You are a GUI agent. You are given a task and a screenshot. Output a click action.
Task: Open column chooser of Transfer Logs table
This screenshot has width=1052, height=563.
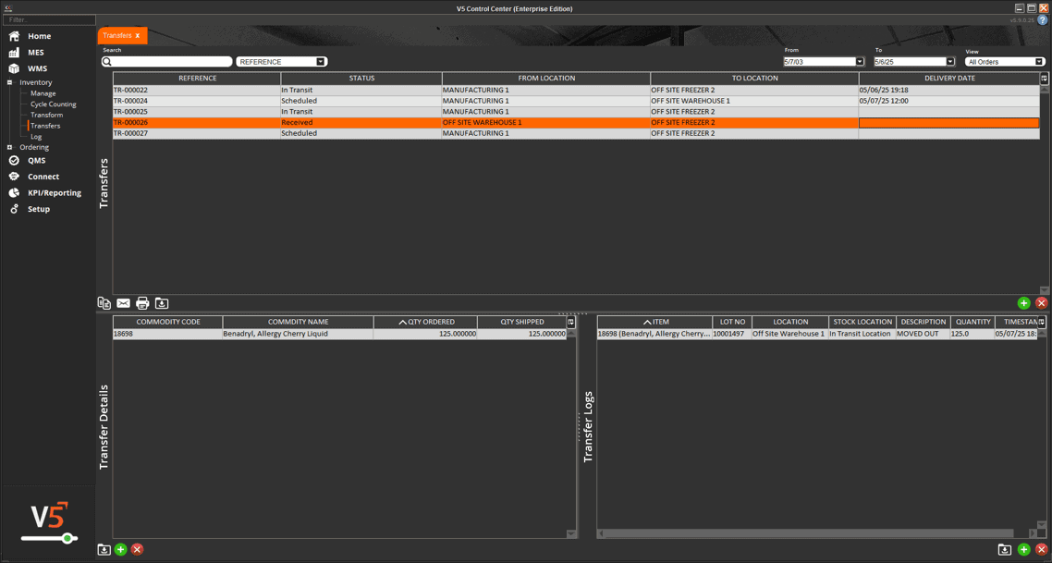tap(1042, 322)
